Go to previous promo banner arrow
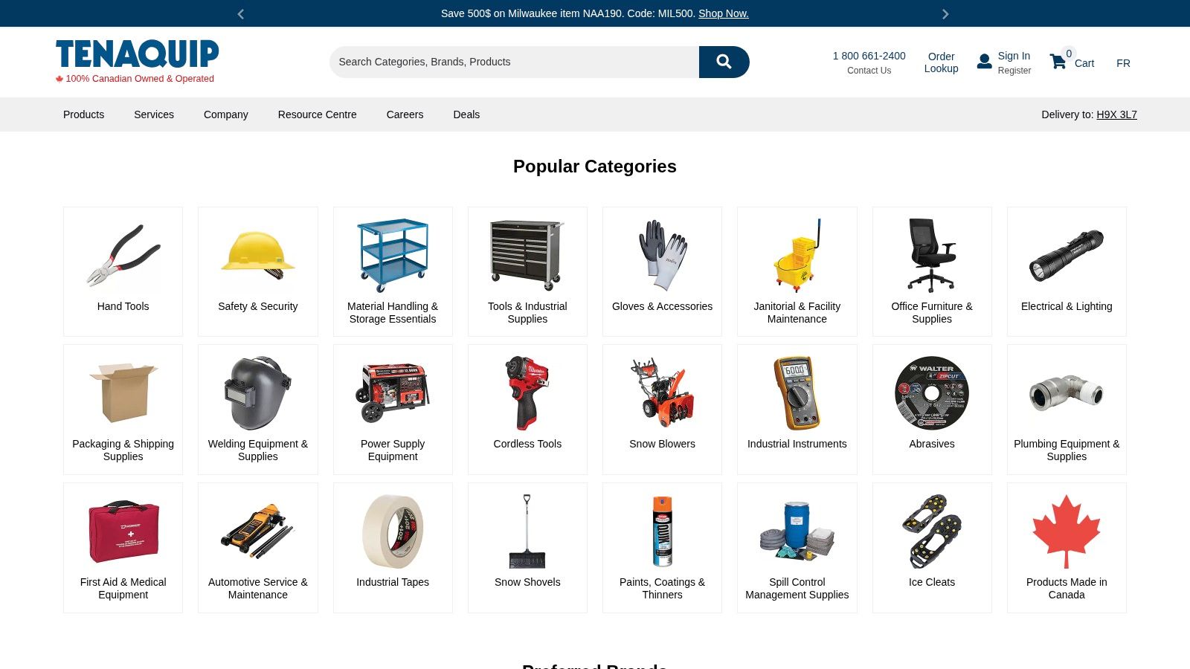Image resolution: width=1190 pixels, height=669 pixels. coord(240,13)
